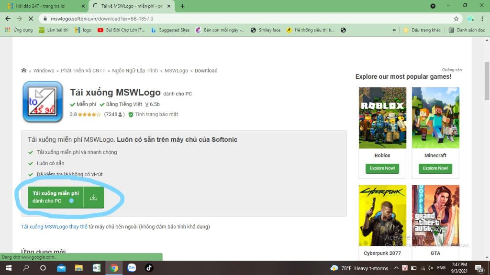Image resolution: width=490 pixels, height=275 pixels.
Task: Open the Suggested Sites bookmark
Action: tap(170, 30)
